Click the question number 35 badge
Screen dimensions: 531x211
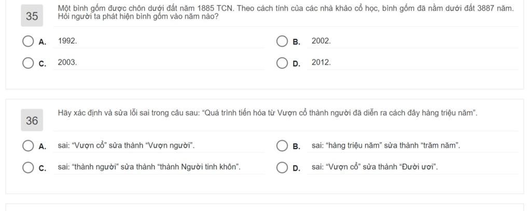32,16
